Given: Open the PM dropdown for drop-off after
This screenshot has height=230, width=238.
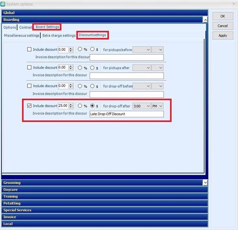Looking at the screenshot, I should click(x=158, y=106).
